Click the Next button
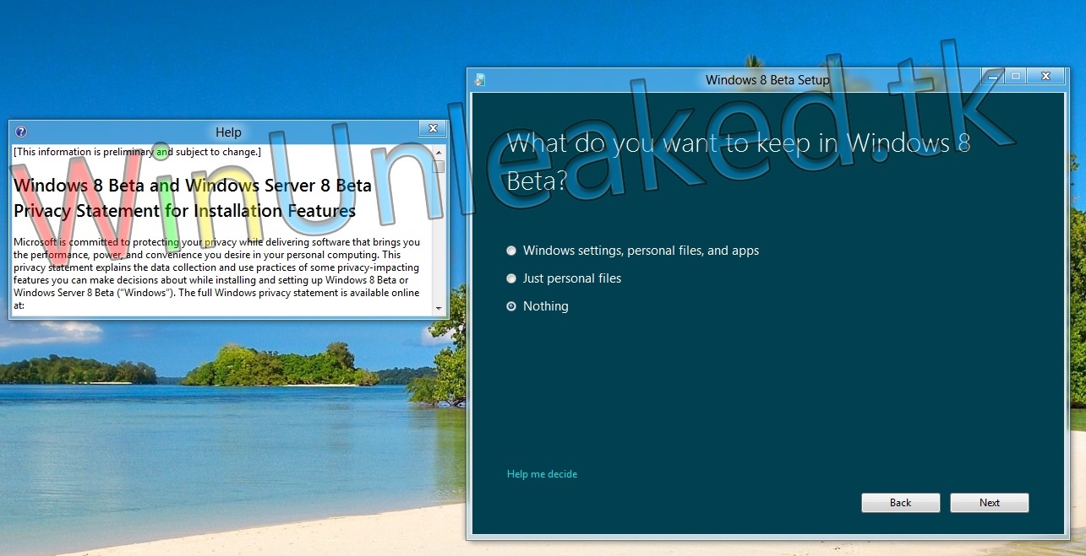This screenshot has height=556, width=1086. tap(989, 502)
